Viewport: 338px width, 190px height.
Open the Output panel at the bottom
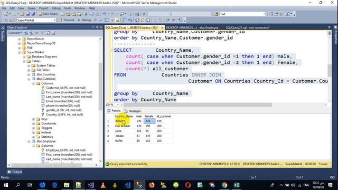[15, 172]
